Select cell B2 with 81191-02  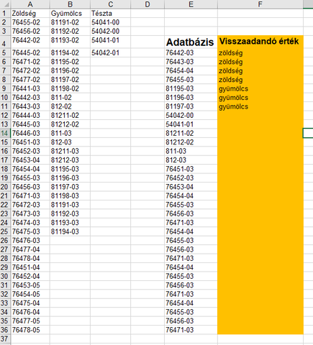point(70,22)
